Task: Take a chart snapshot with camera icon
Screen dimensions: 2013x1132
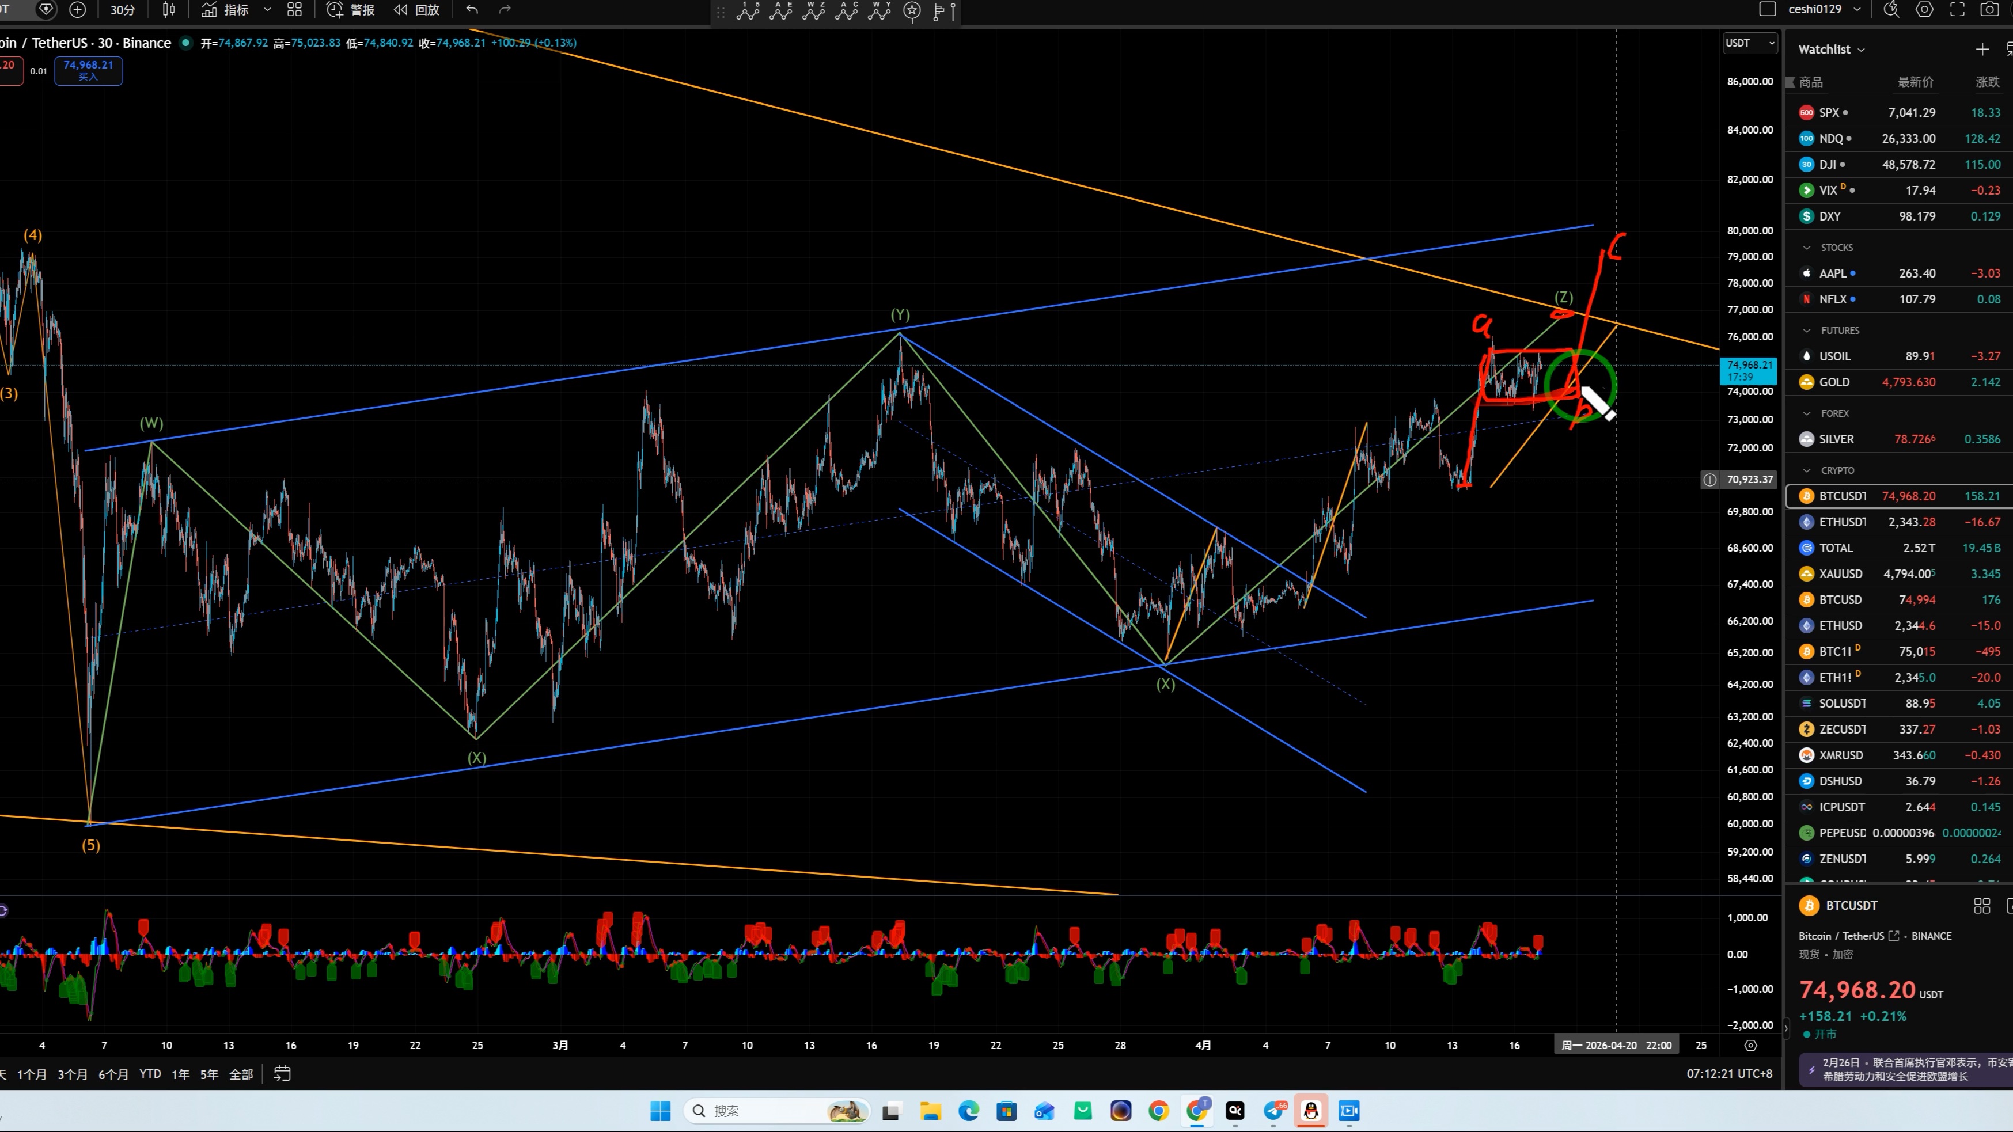Action: click(1991, 9)
